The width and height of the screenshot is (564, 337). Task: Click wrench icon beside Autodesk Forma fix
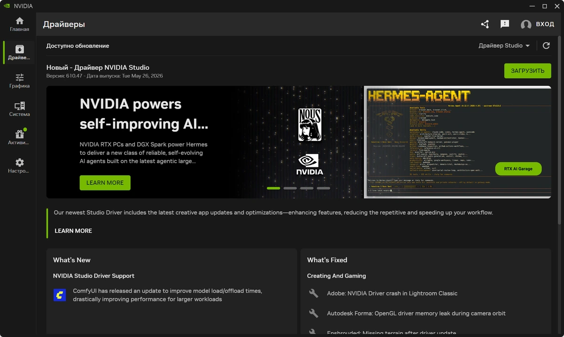click(x=313, y=313)
